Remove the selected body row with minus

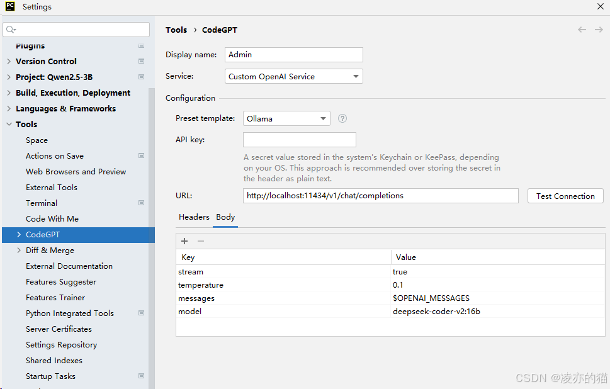pyautogui.click(x=201, y=241)
